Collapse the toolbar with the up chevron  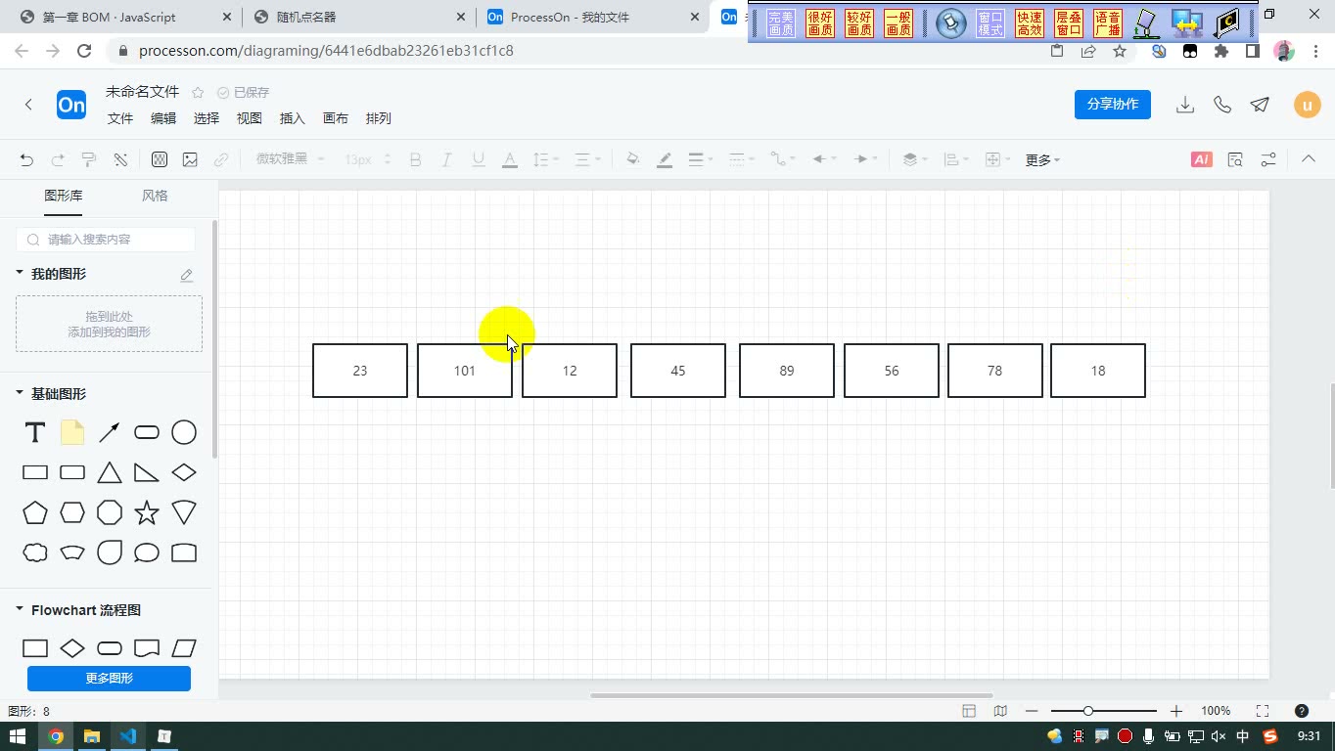tap(1309, 158)
